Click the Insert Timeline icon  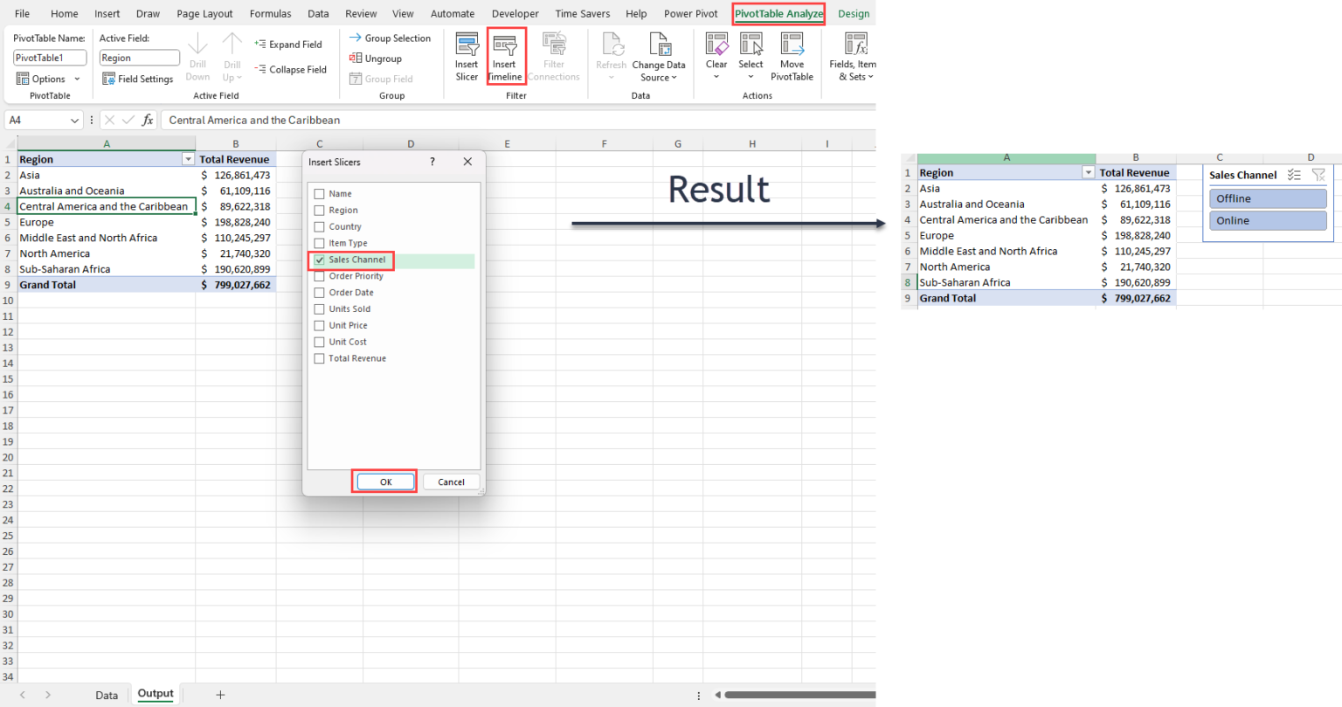point(504,45)
